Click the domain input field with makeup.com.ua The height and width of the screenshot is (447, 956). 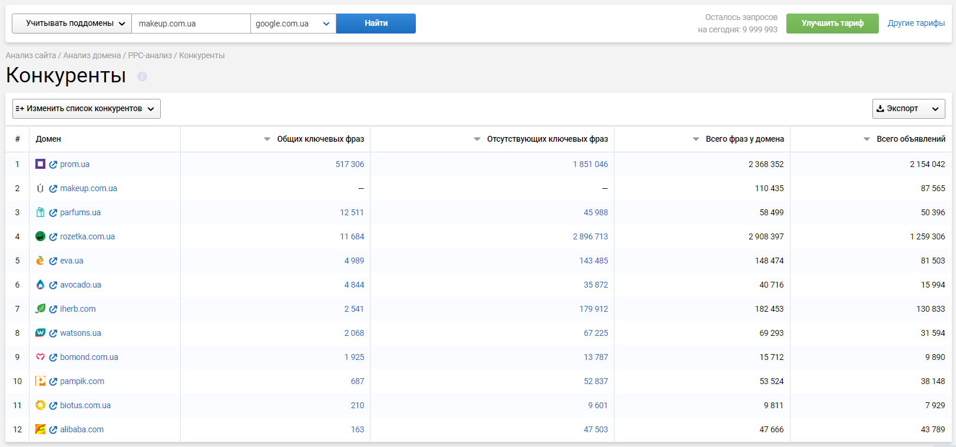click(x=191, y=24)
